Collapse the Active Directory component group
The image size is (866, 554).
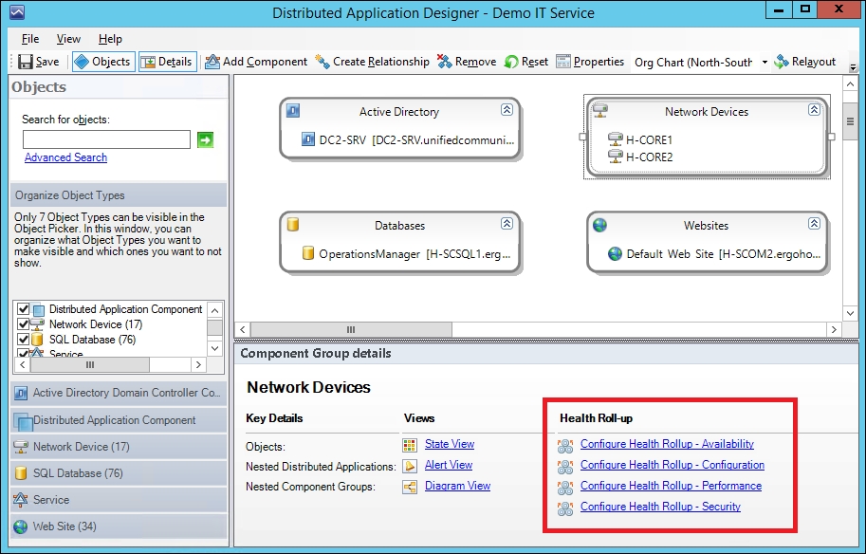pyautogui.click(x=507, y=110)
